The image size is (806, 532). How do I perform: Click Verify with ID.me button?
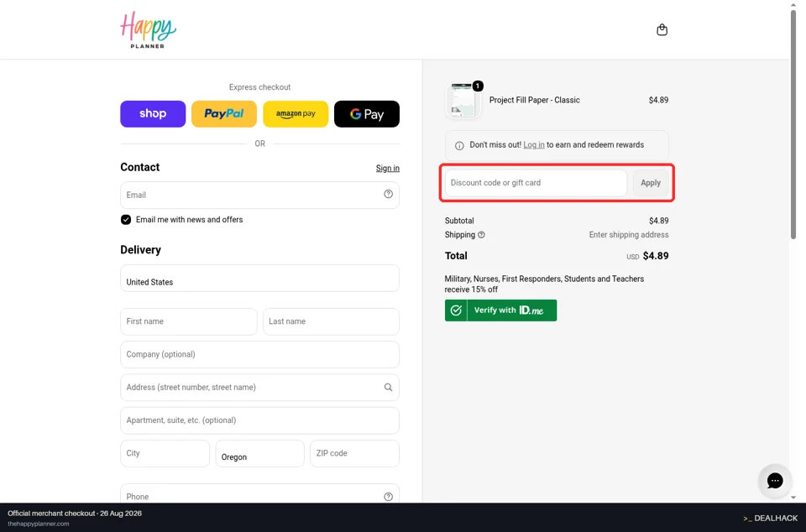click(500, 310)
